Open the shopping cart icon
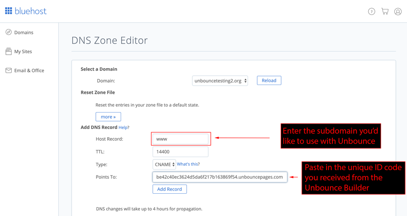Viewport: 407px width, 216px height. coord(385,12)
